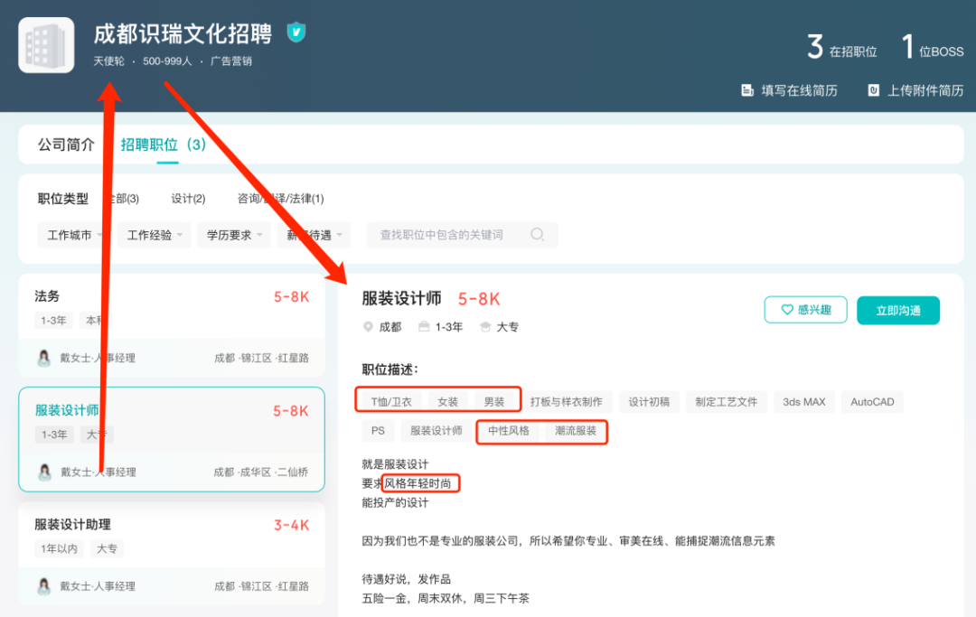Open the 招聘职位（3） tab
The image size is (976, 617).
click(164, 145)
